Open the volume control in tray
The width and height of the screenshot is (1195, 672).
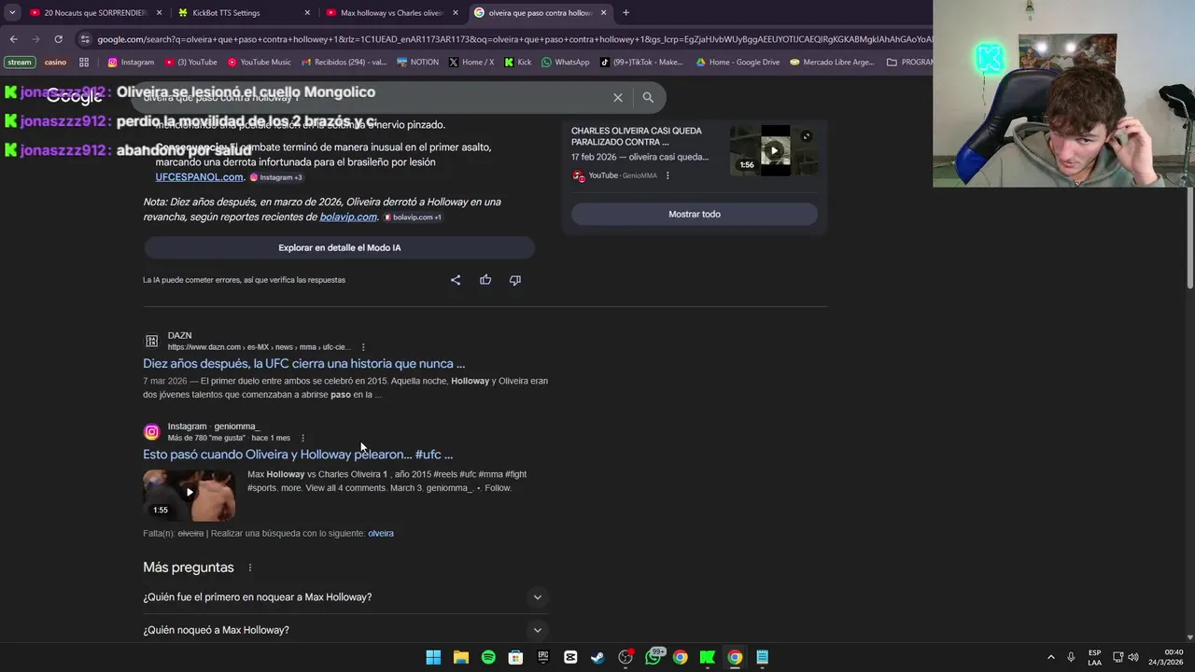pyautogui.click(x=1133, y=657)
